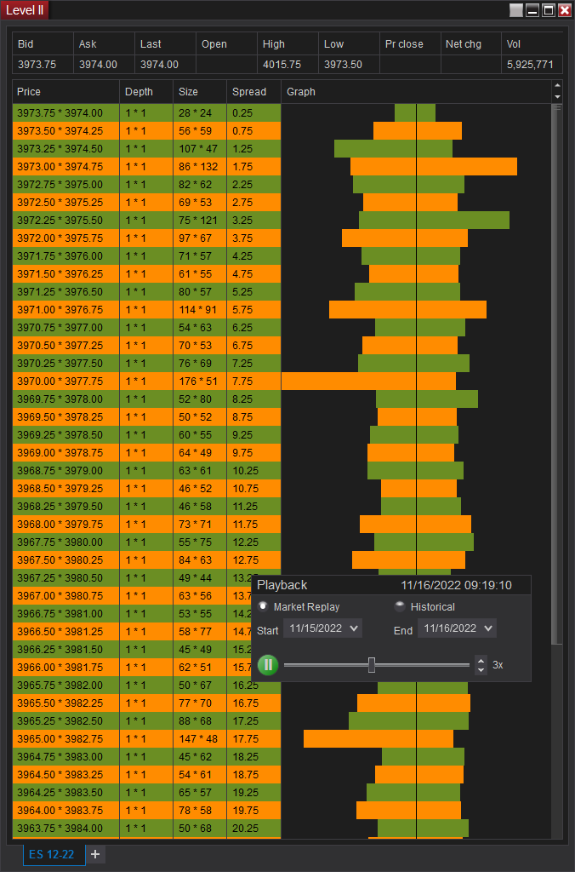Click the Playback panel title

click(282, 585)
